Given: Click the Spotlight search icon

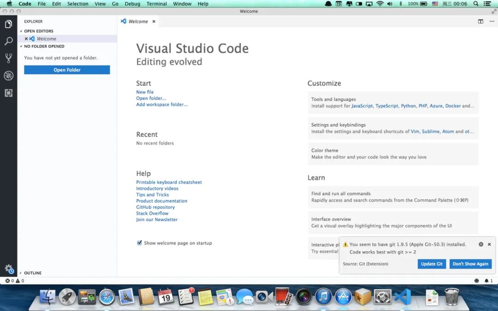Looking at the screenshot, I should pos(476,4).
